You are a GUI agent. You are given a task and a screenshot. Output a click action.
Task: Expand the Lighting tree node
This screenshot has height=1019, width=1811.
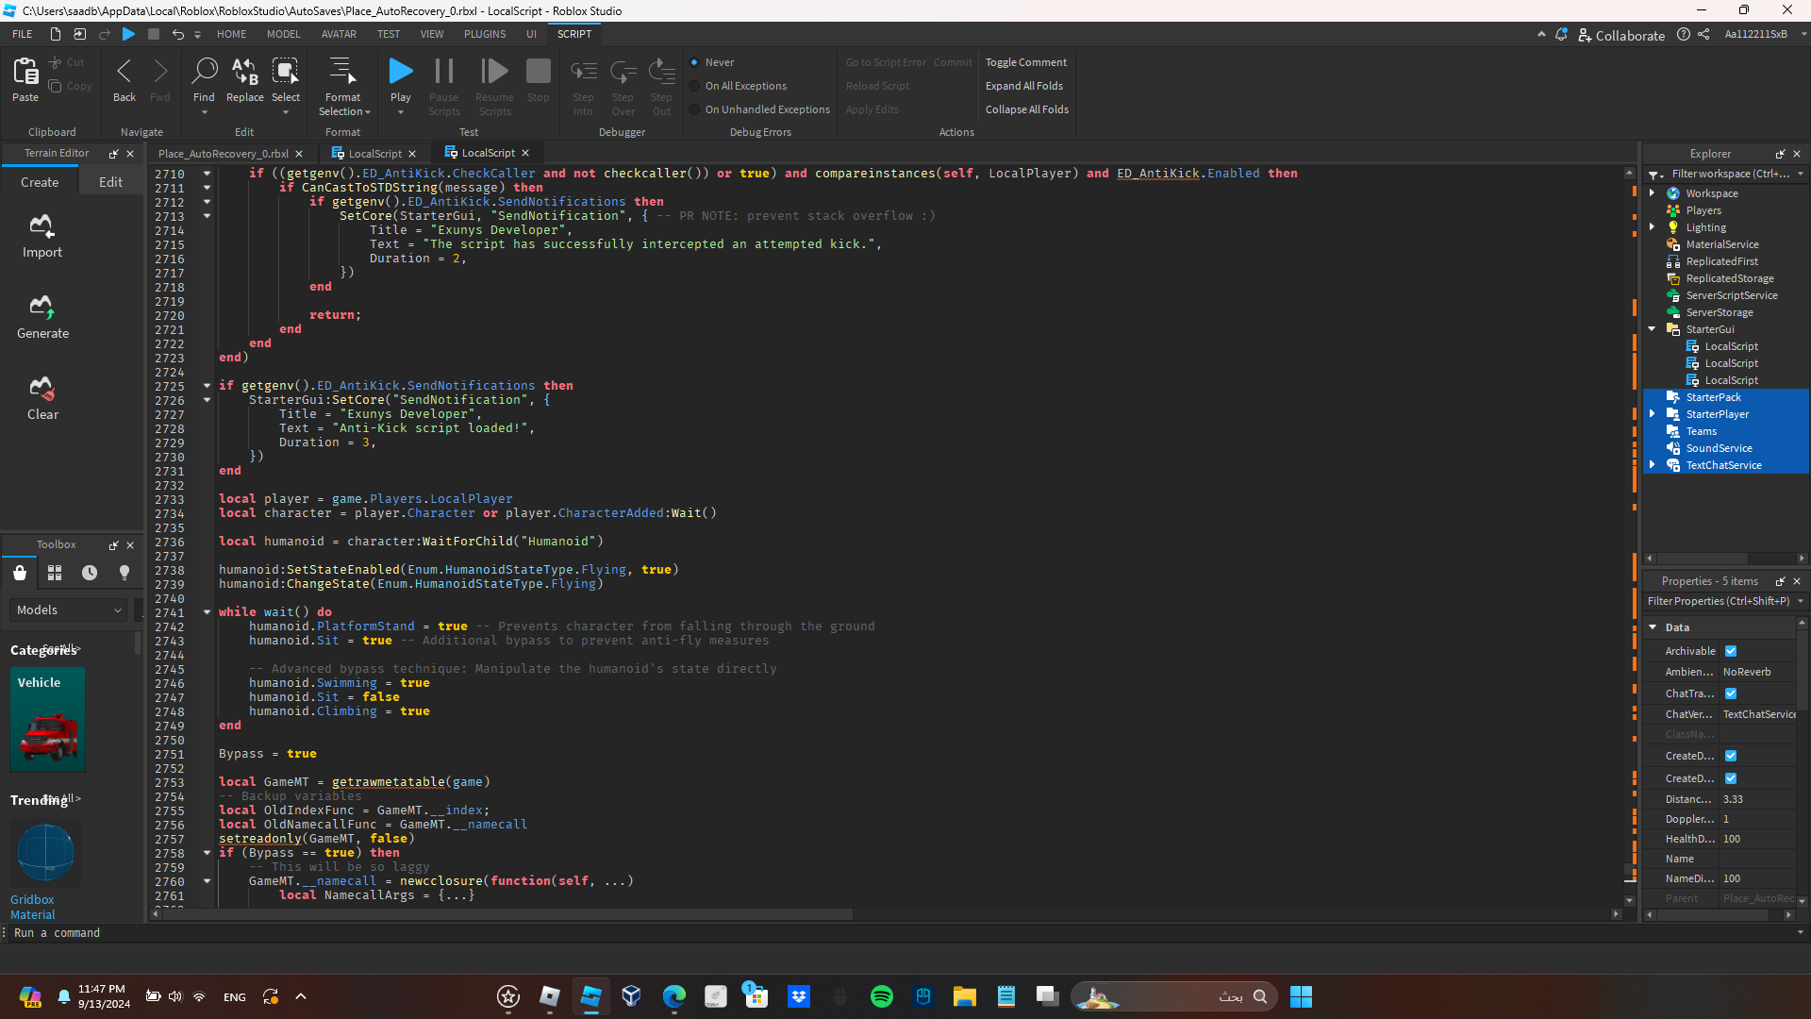pyautogui.click(x=1653, y=227)
